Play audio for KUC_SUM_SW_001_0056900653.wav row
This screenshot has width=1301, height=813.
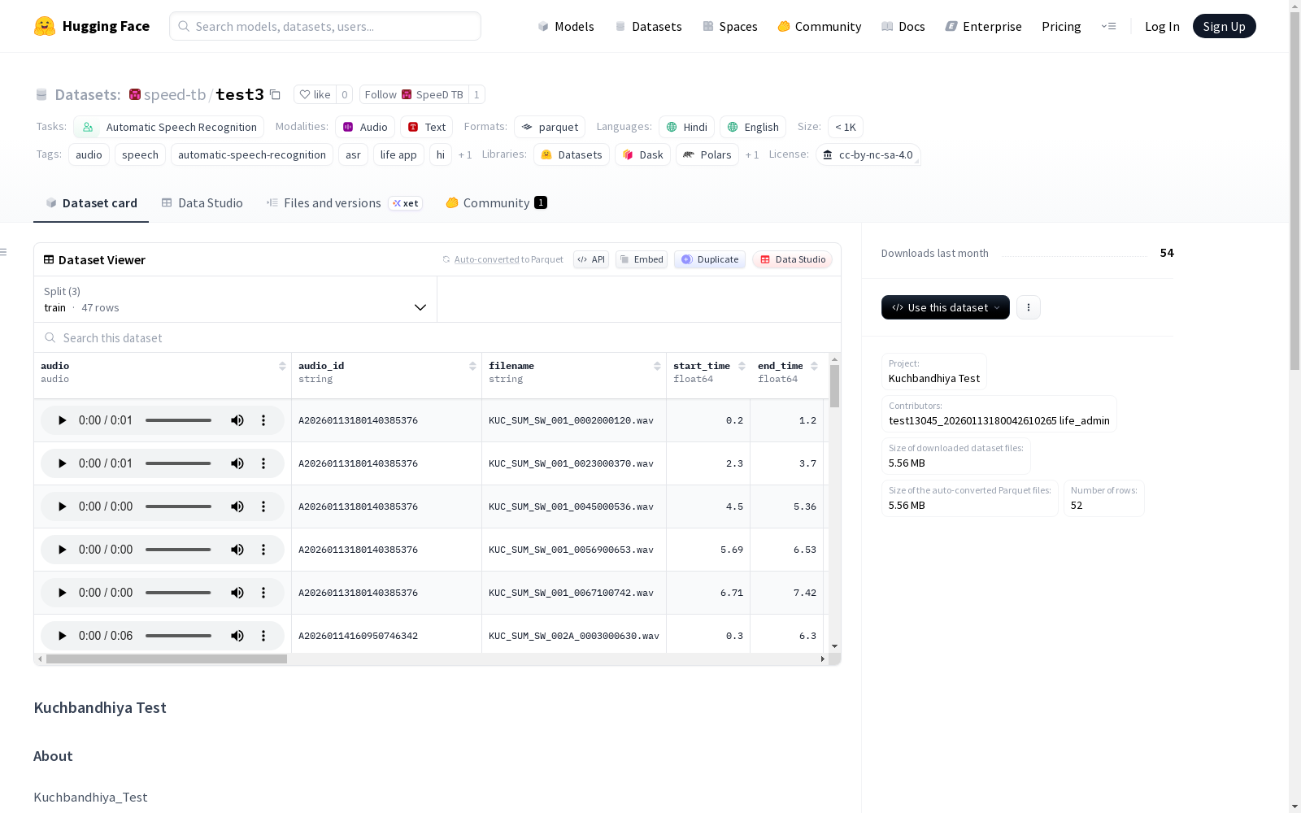[62, 550]
